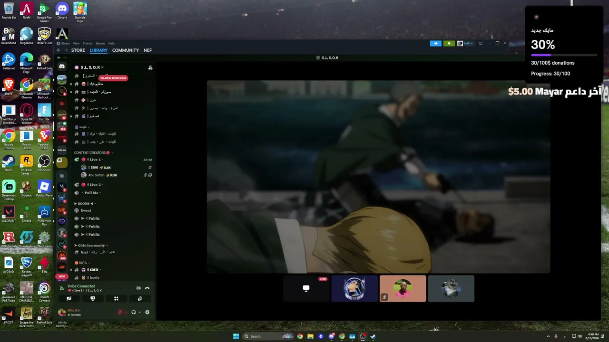This screenshot has height=342, width=609.
Task: Toggle camera in voice panel
Action: point(69,299)
